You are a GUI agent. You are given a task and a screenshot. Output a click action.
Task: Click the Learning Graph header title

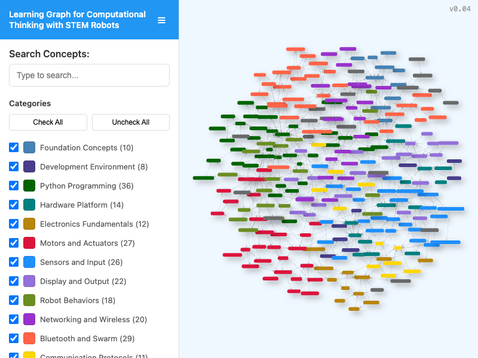[78, 20]
